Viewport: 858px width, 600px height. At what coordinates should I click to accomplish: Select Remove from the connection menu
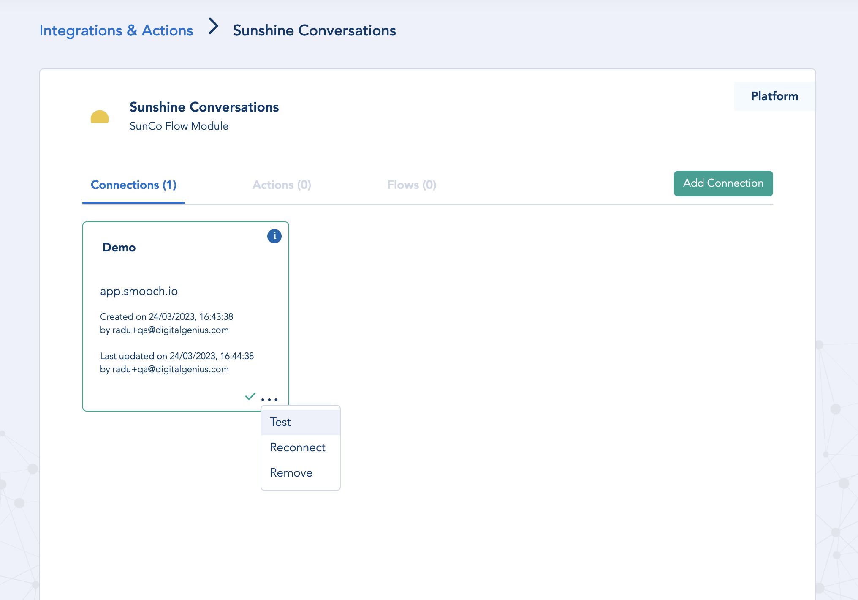(301, 473)
